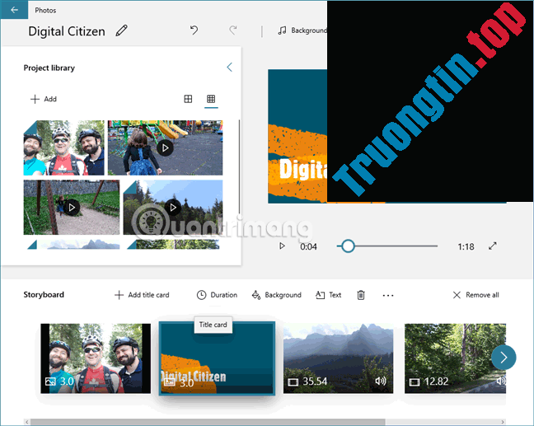Play the forest sky video in library
The width and height of the screenshot is (534, 426).
(x=173, y=207)
